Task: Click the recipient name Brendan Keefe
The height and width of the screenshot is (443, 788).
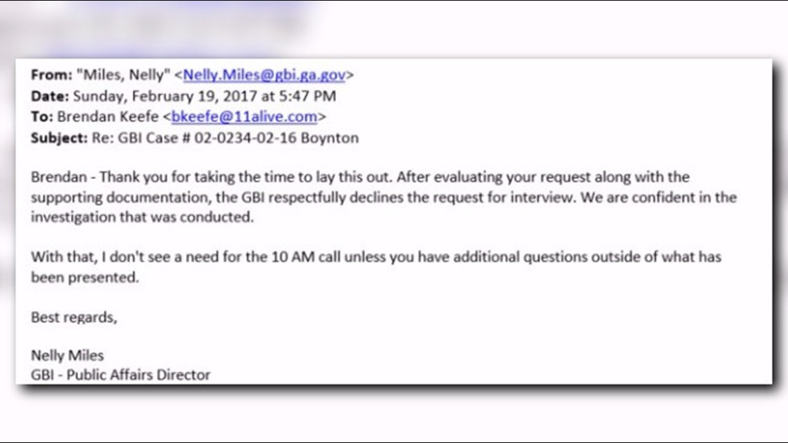Action: (108, 117)
